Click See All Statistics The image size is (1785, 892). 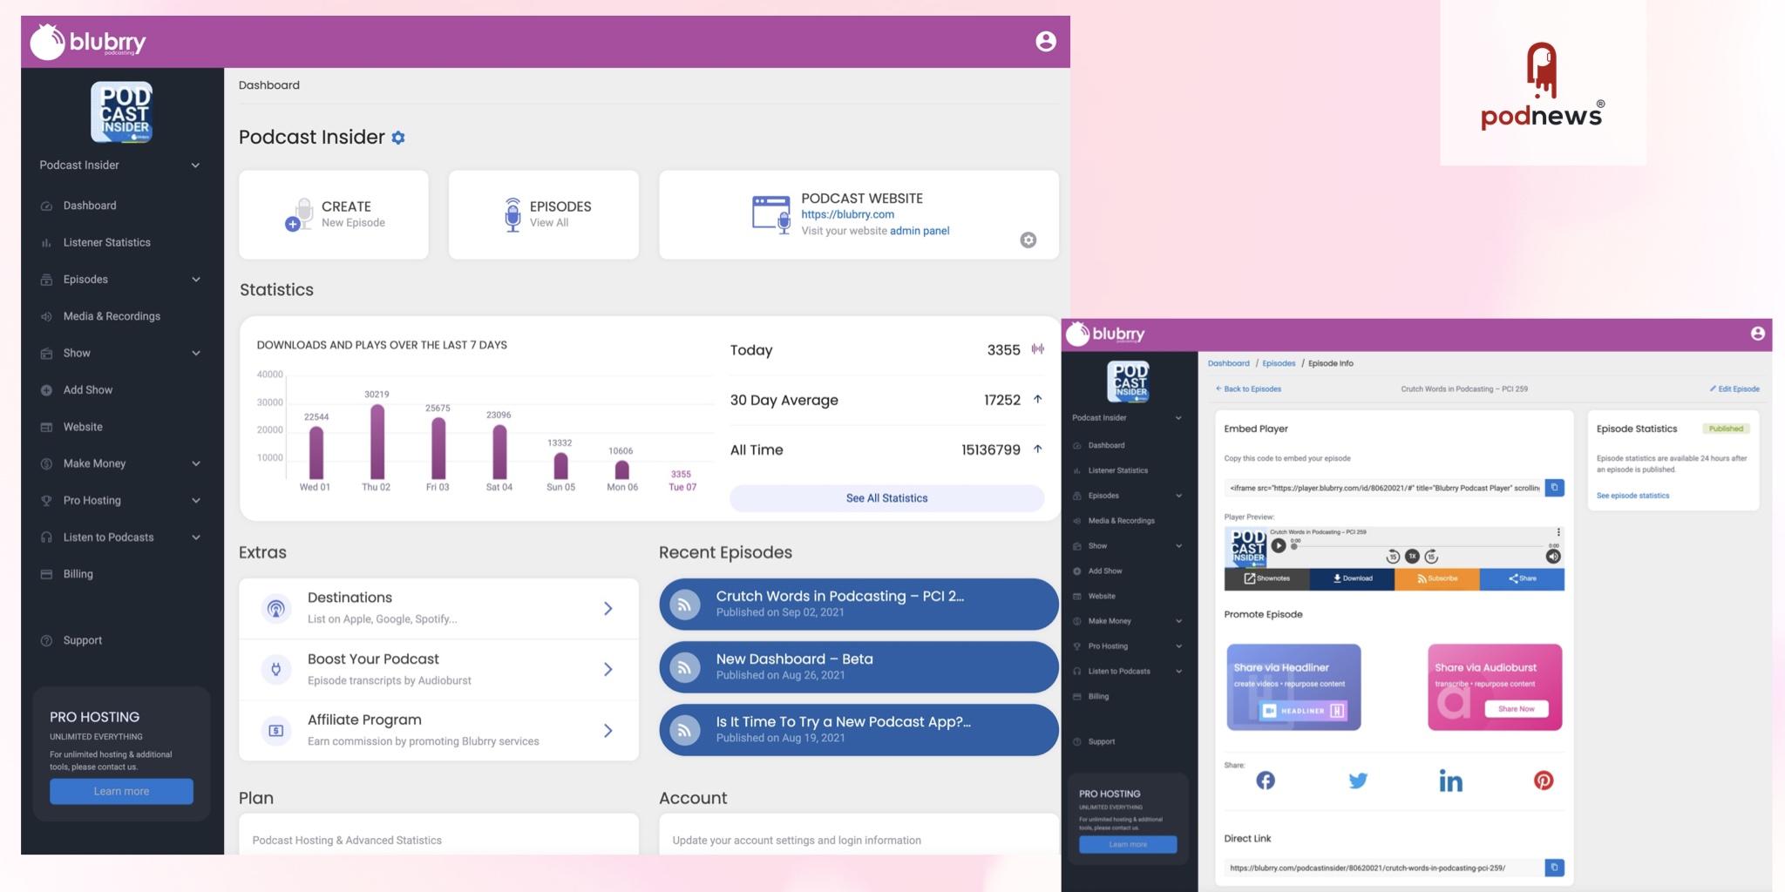click(x=886, y=497)
